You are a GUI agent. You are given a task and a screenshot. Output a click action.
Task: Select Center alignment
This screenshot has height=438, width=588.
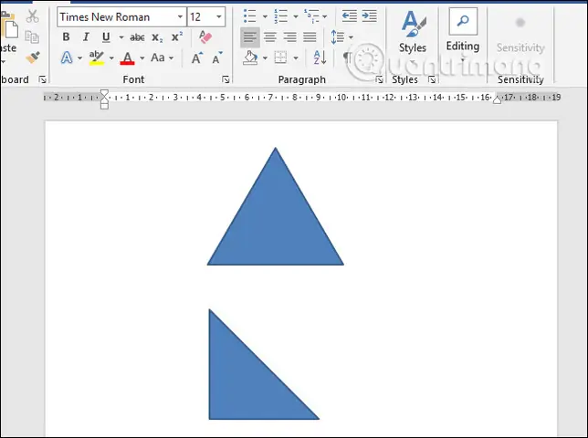(270, 37)
